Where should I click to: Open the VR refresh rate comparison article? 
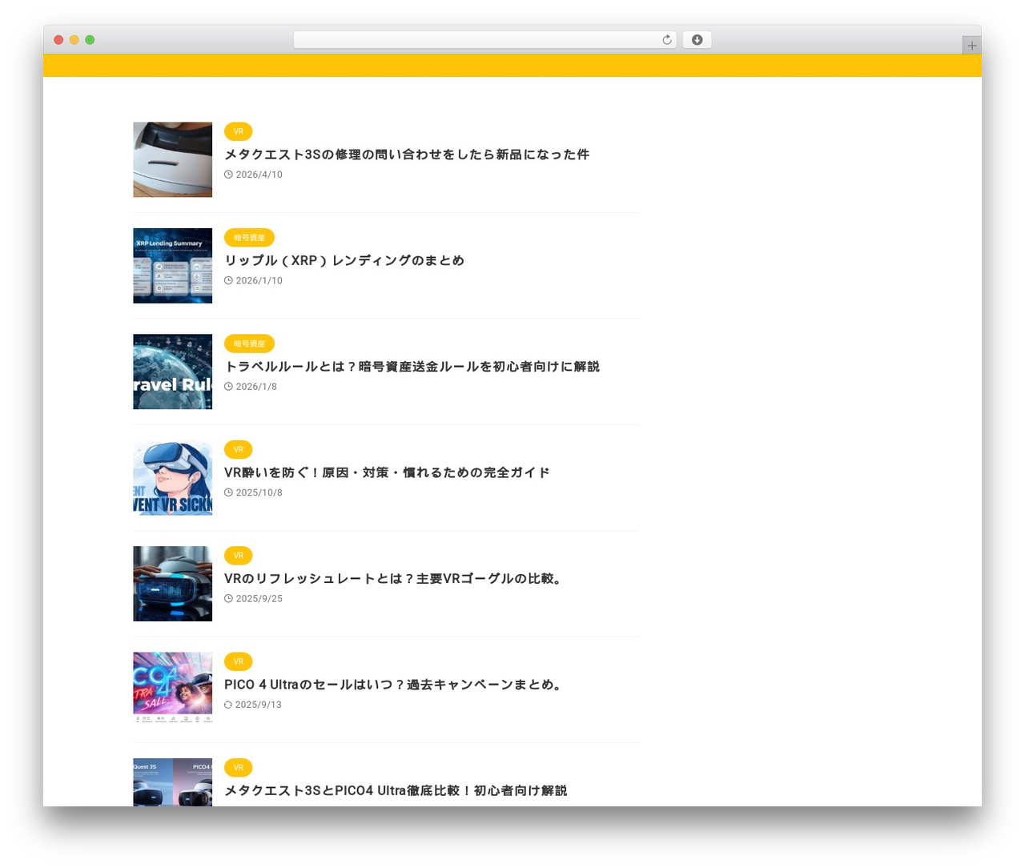[394, 579]
